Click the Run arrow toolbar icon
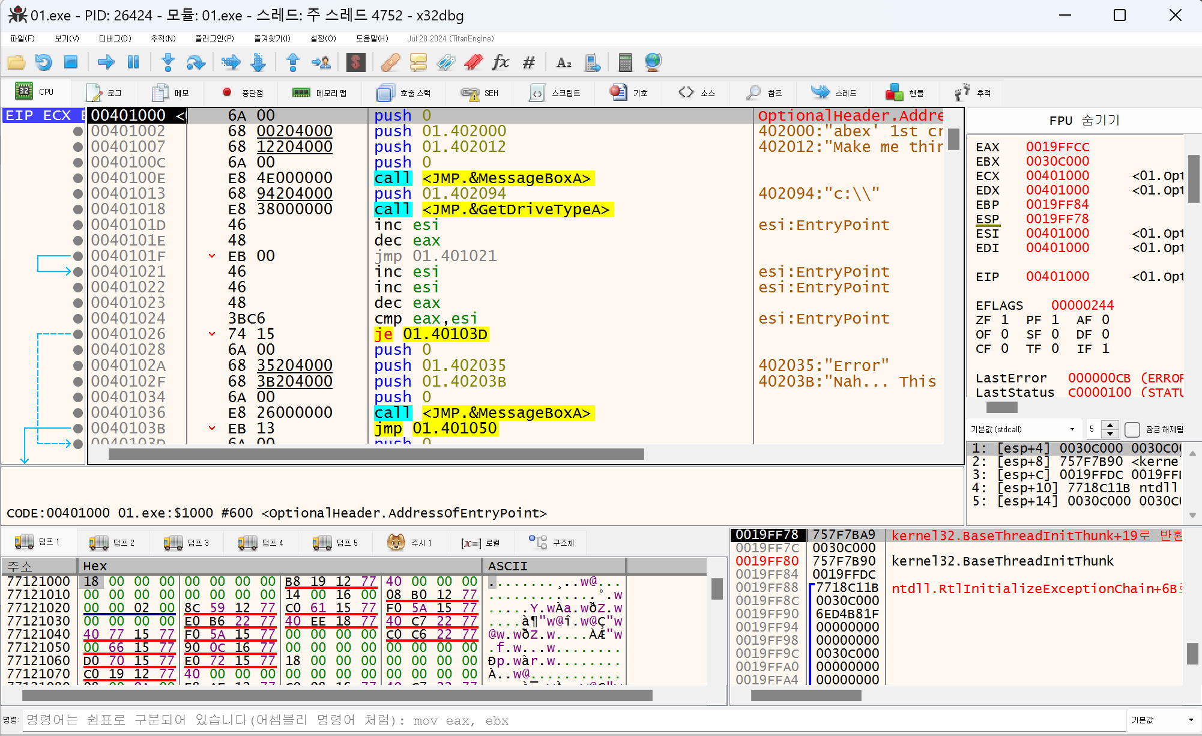 [106, 62]
